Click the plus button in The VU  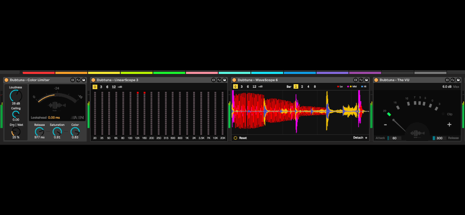[x=449, y=125]
